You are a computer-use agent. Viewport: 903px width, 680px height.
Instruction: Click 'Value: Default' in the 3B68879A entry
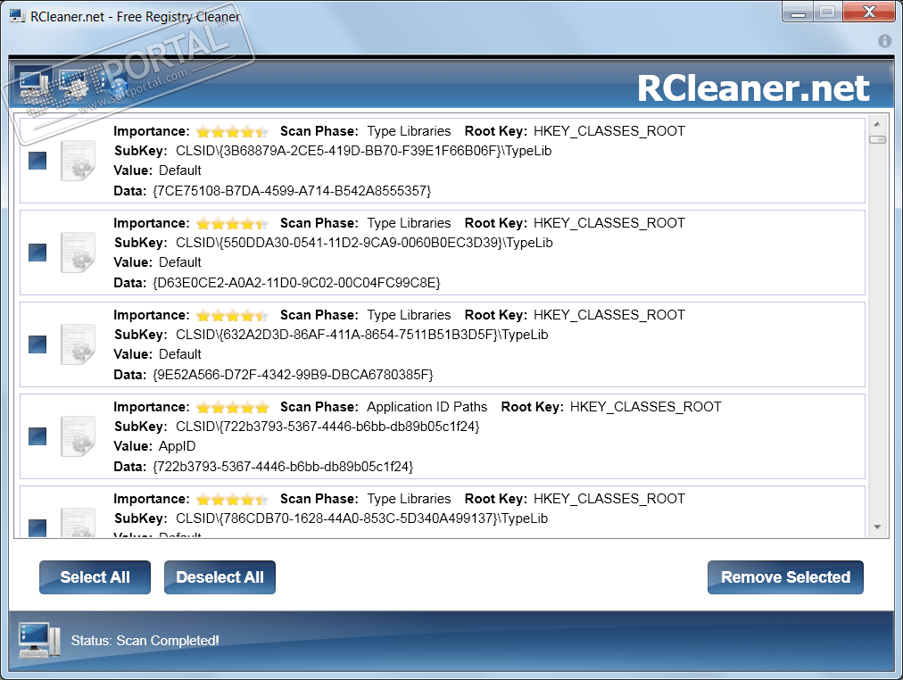point(157,170)
